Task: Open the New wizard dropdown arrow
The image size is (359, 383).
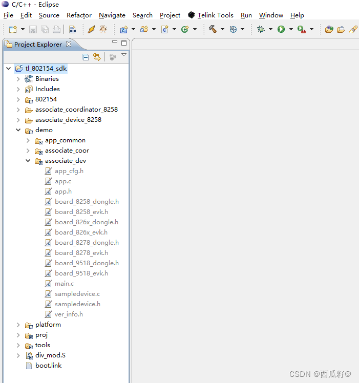Action: (23, 29)
